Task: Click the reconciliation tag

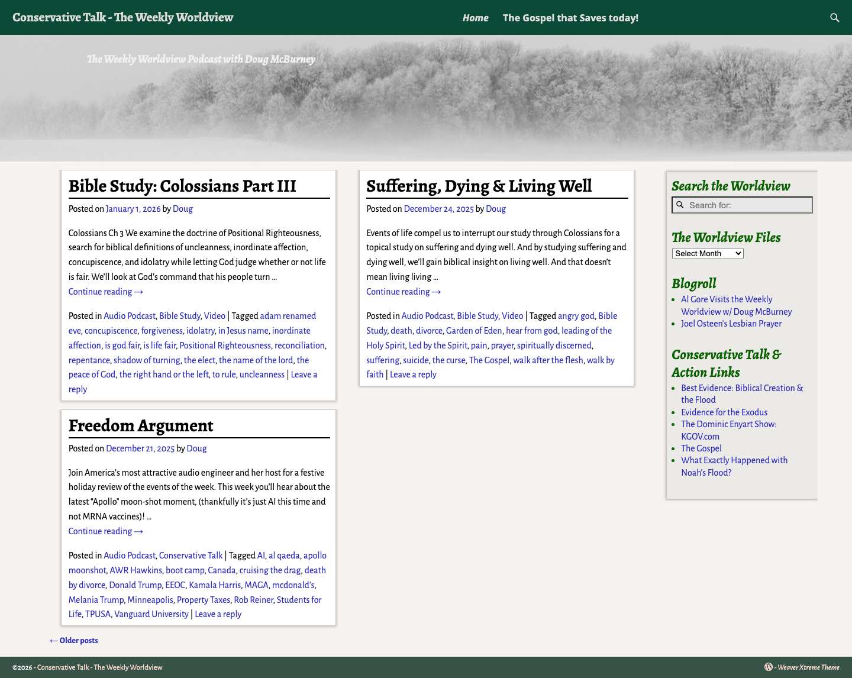Action: (x=299, y=346)
